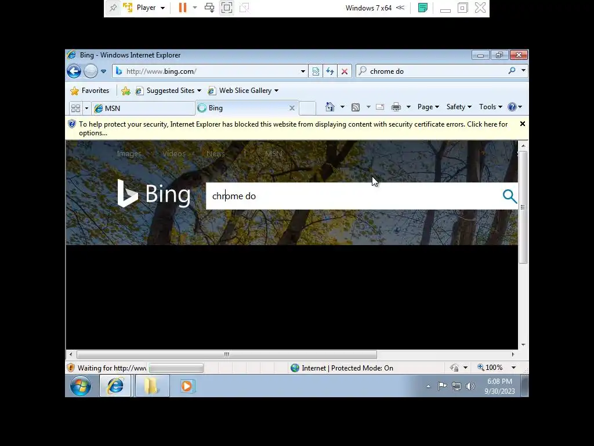Open Bing Images link
The width and height of the screenshot is (594, 446).
pos(129,153)
